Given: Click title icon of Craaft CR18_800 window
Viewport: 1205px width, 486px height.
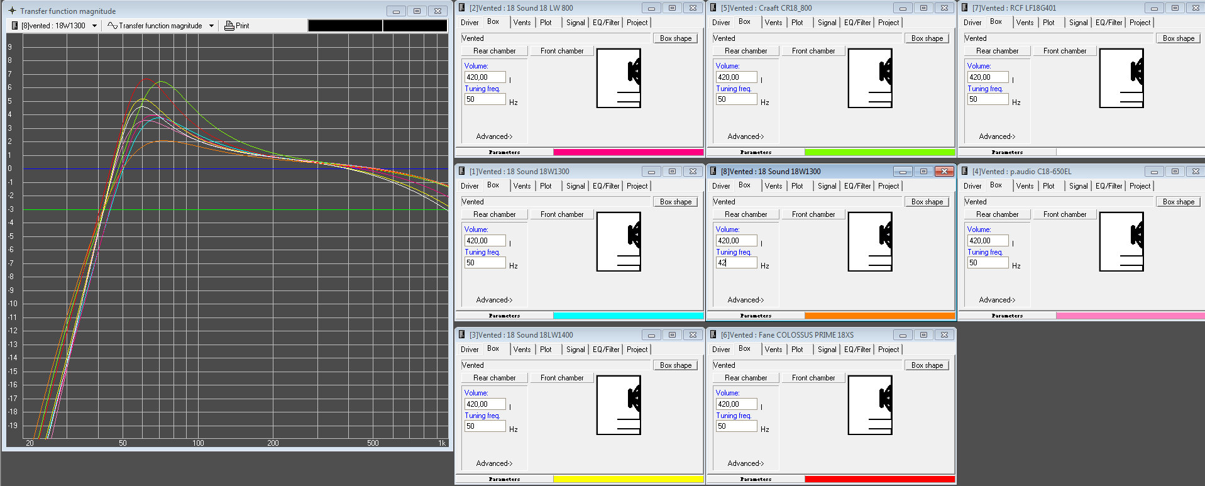Looking at the screenshot, I should click(x=713, y=8).
